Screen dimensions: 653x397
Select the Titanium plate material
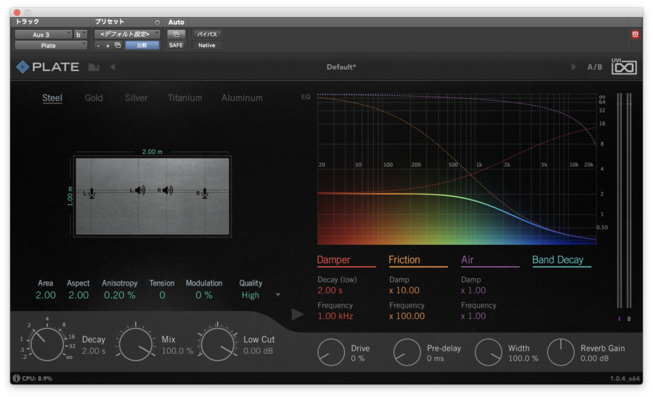click(x=185, y=98)
